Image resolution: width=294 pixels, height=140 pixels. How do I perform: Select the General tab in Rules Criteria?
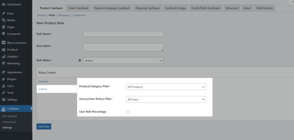tap(43, 81)
